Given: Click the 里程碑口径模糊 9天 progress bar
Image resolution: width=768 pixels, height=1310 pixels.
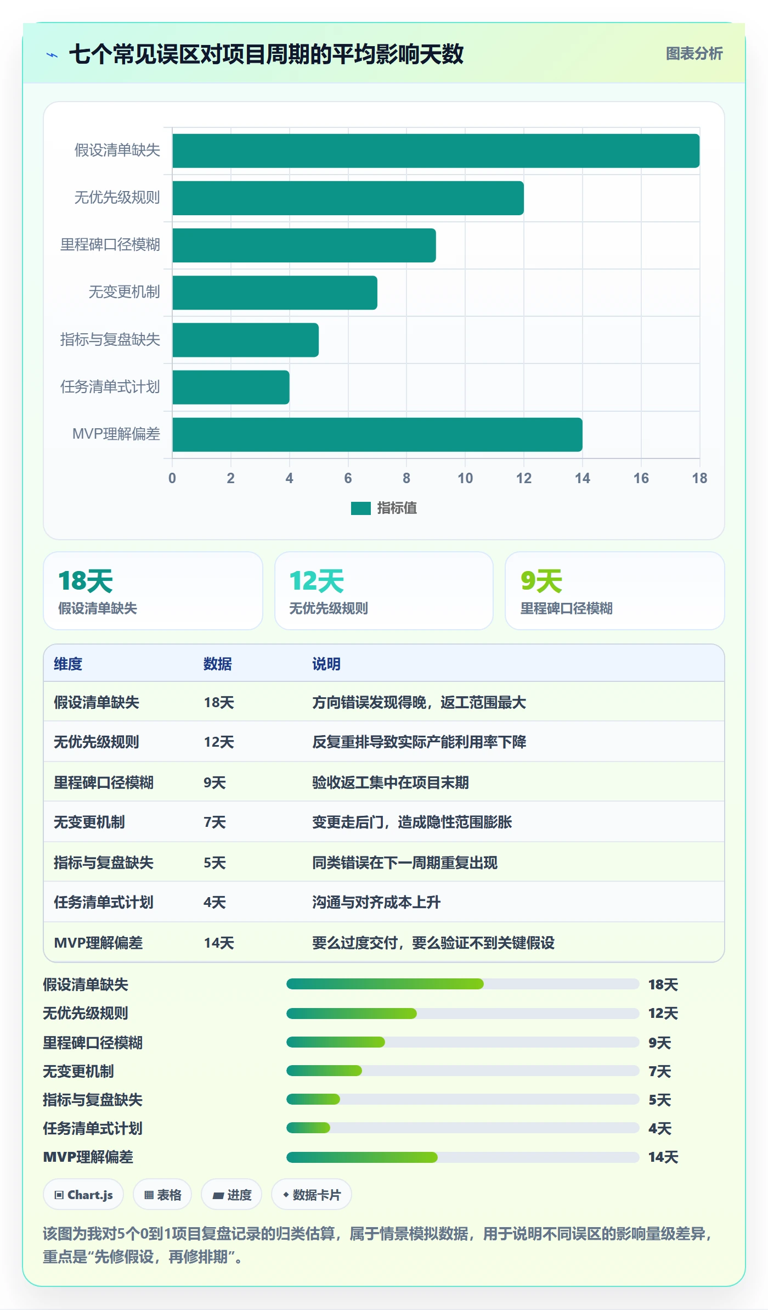Looking at the screenshot, I should [x=463, y=1042].
